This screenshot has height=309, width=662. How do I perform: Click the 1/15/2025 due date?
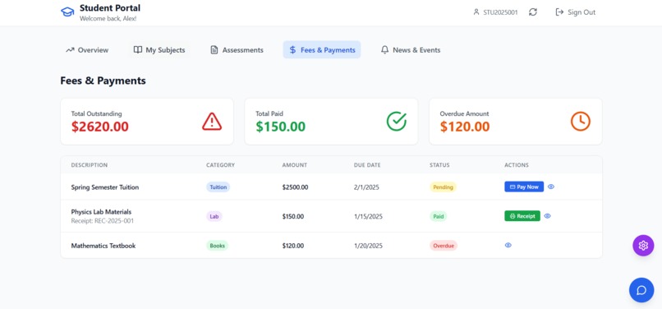coord(368,216)
